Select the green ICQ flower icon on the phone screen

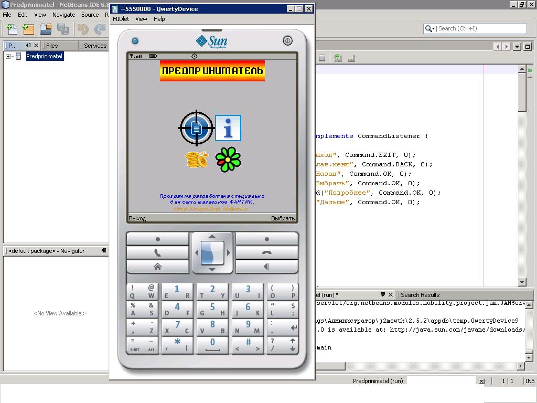coord(228,160)
